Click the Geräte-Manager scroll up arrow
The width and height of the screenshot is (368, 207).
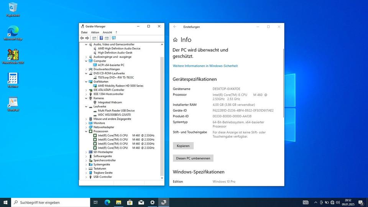(162, 44)
